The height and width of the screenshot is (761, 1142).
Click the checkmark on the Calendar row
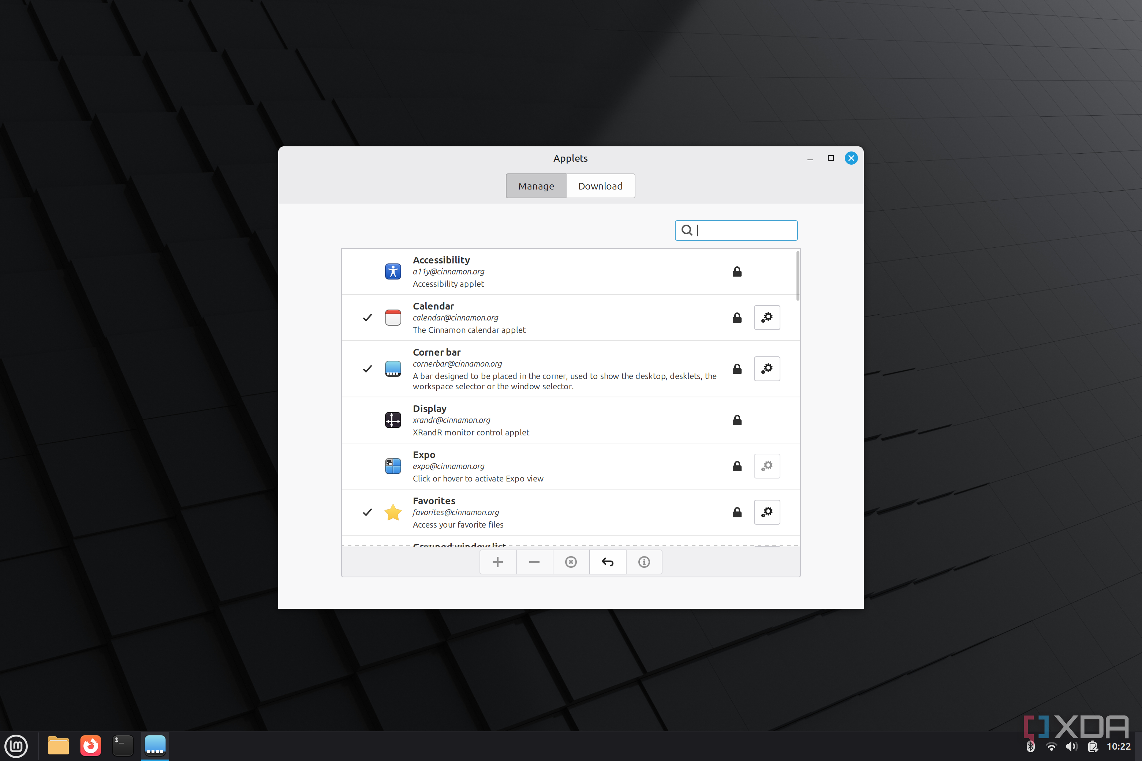pos(367,318)
